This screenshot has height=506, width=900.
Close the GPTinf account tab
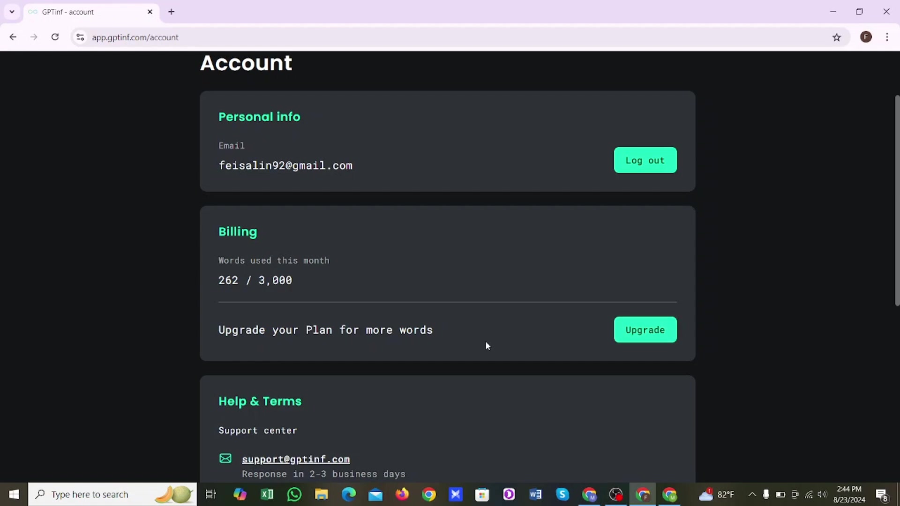[150, 12]
